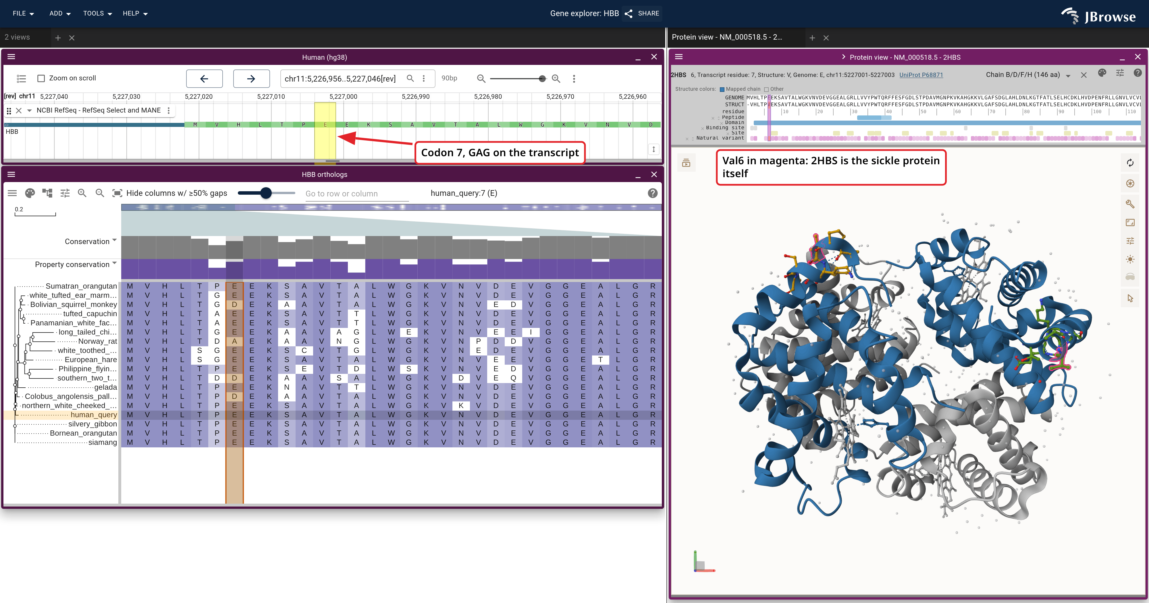This screenshot has height=603, width=1149.
Task: Open the three-dot menu of the NCBI RefSeq track
Action: [169, 110]
